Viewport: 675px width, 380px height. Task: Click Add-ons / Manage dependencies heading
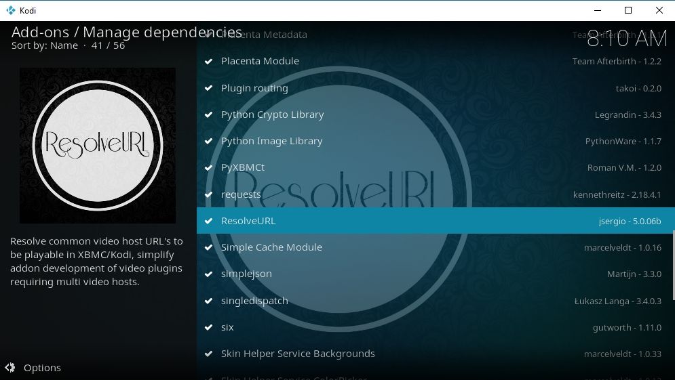point(127,33)
